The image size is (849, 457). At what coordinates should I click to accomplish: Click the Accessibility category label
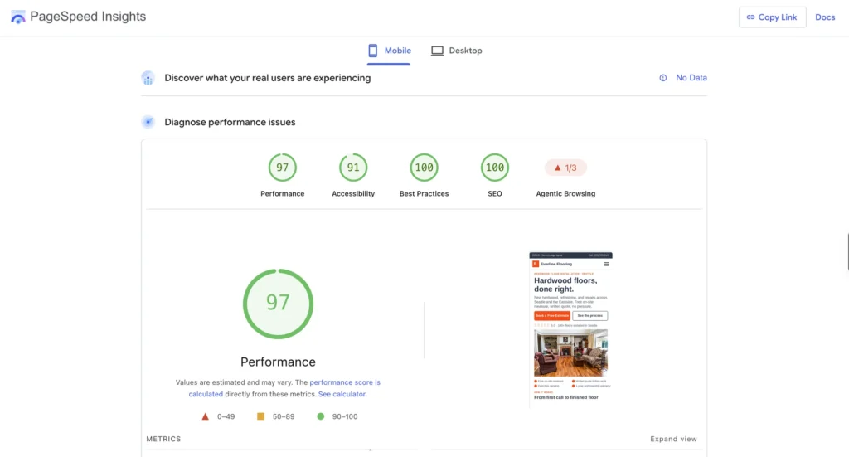pos(353,194)
